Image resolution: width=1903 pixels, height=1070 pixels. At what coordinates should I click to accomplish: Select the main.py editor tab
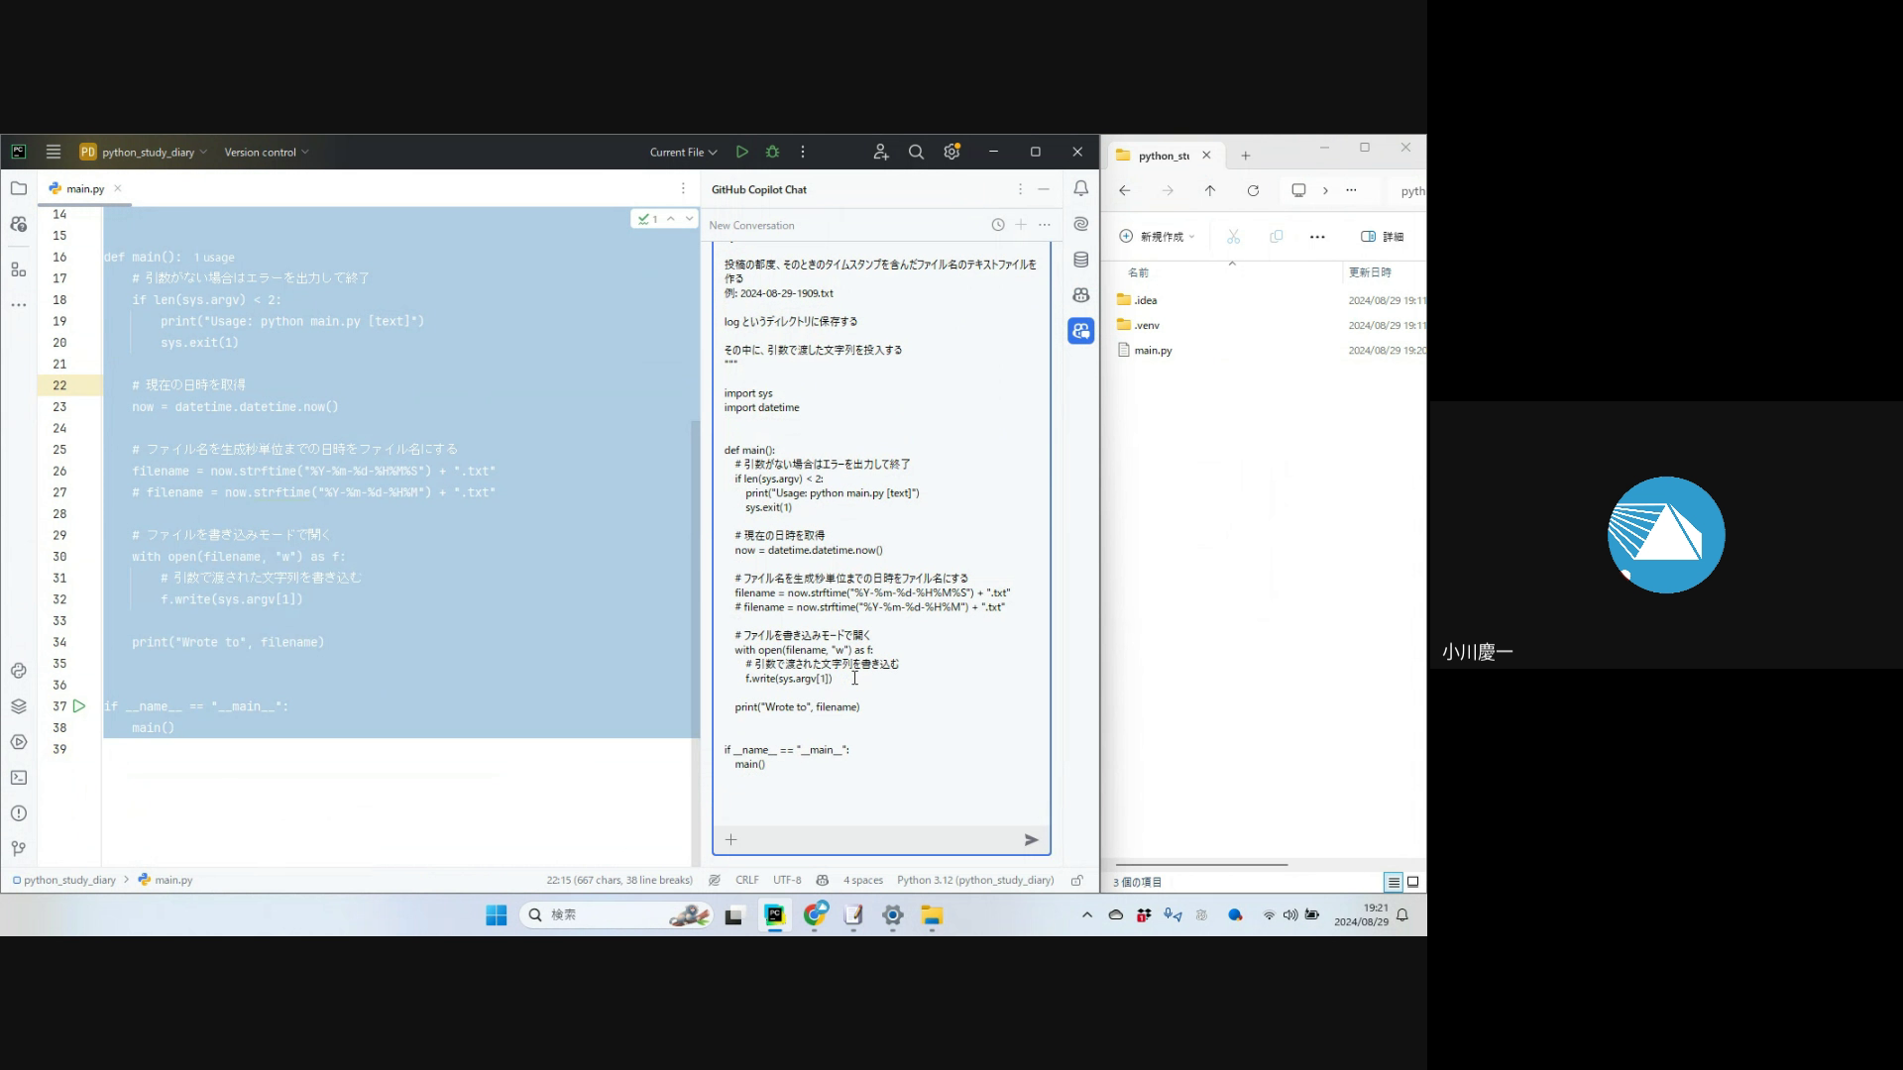(85, 188)
